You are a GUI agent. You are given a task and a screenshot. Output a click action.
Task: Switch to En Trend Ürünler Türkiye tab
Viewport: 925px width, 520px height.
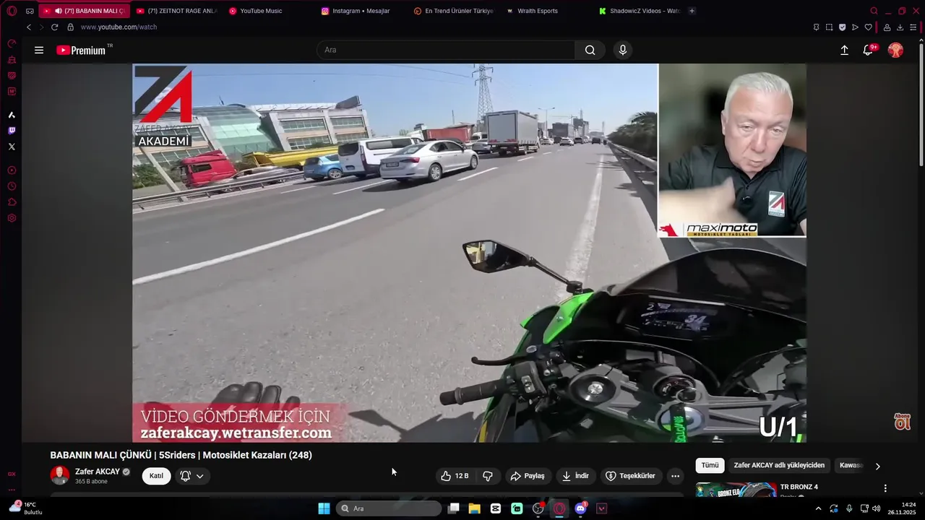point(453,11)
